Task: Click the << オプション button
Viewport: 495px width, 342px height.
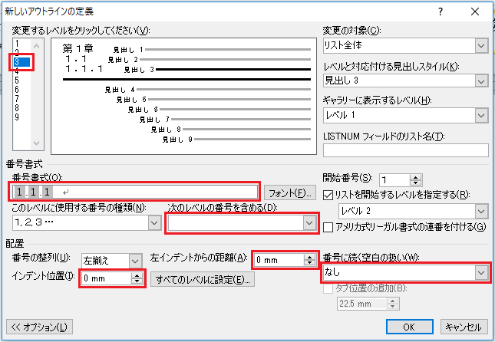Action: 39,327
